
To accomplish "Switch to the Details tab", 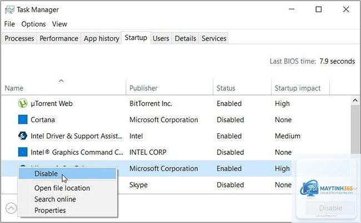I will [185, 39].
